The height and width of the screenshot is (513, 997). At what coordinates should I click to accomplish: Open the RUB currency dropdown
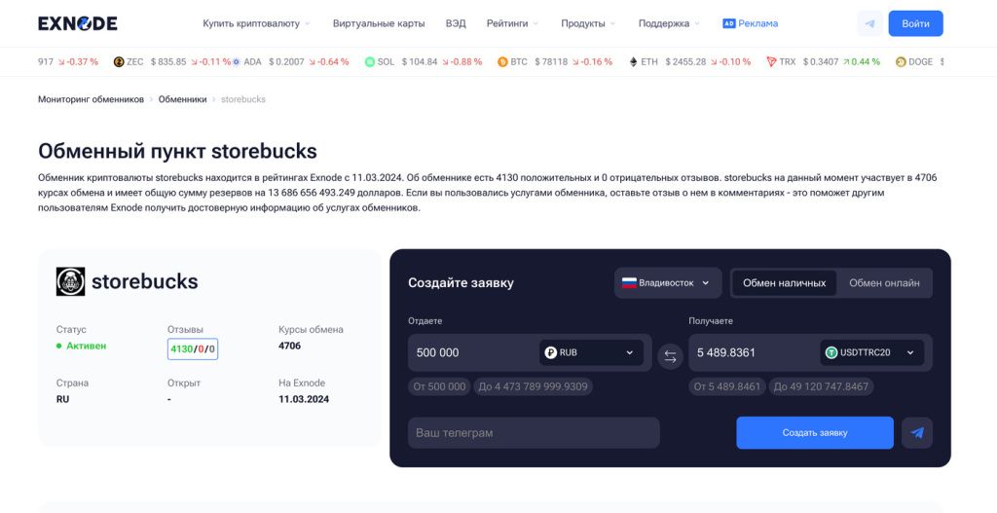(591, 352)
